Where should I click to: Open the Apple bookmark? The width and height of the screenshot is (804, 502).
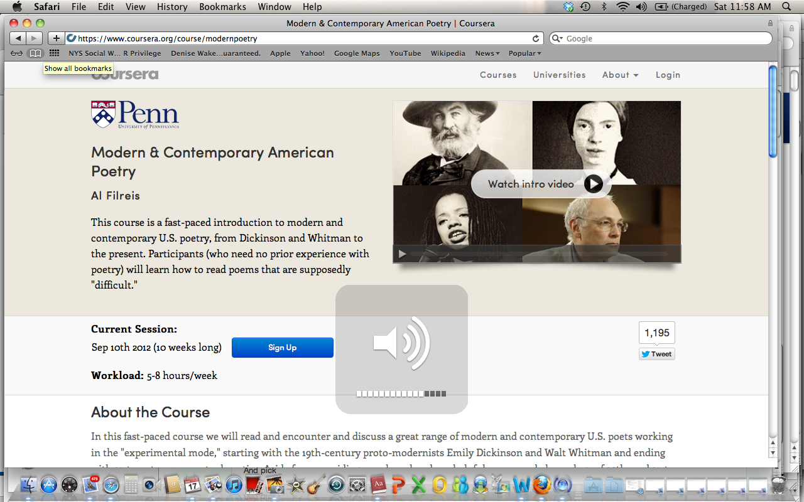(x=280, y=53)
